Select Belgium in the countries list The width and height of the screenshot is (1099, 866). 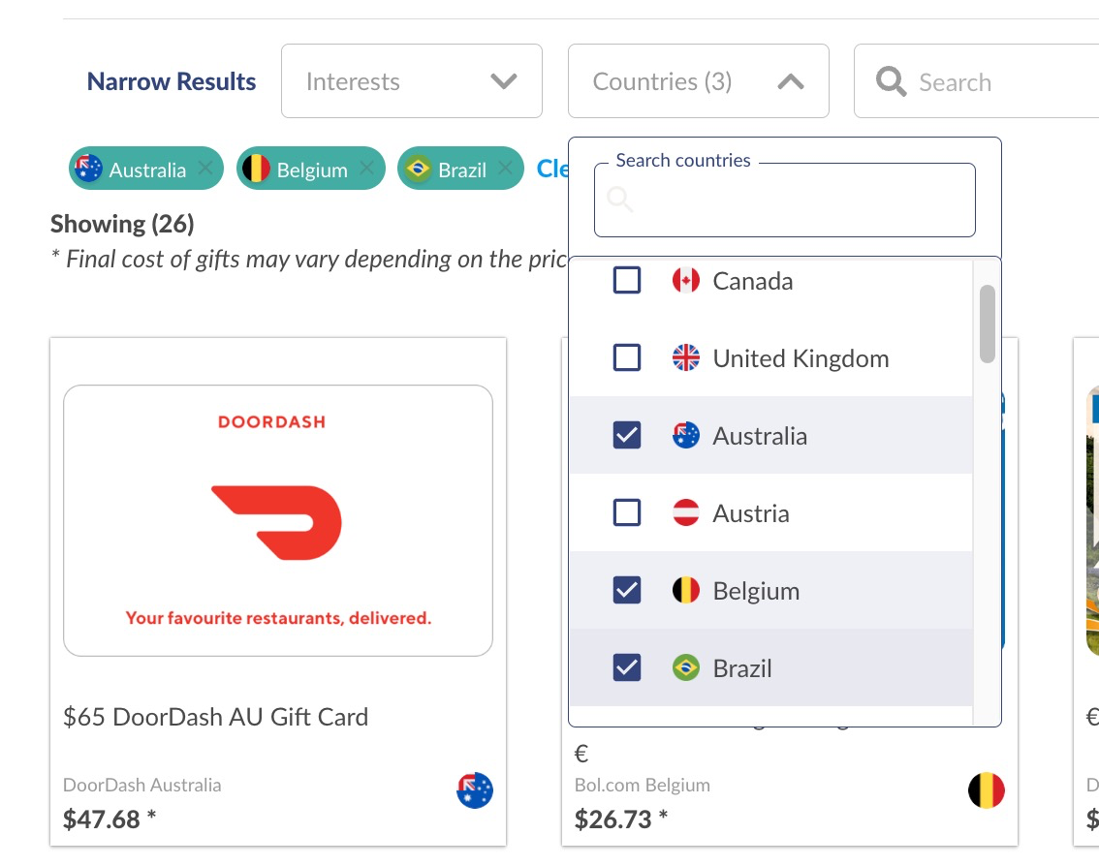coord(771,591)
